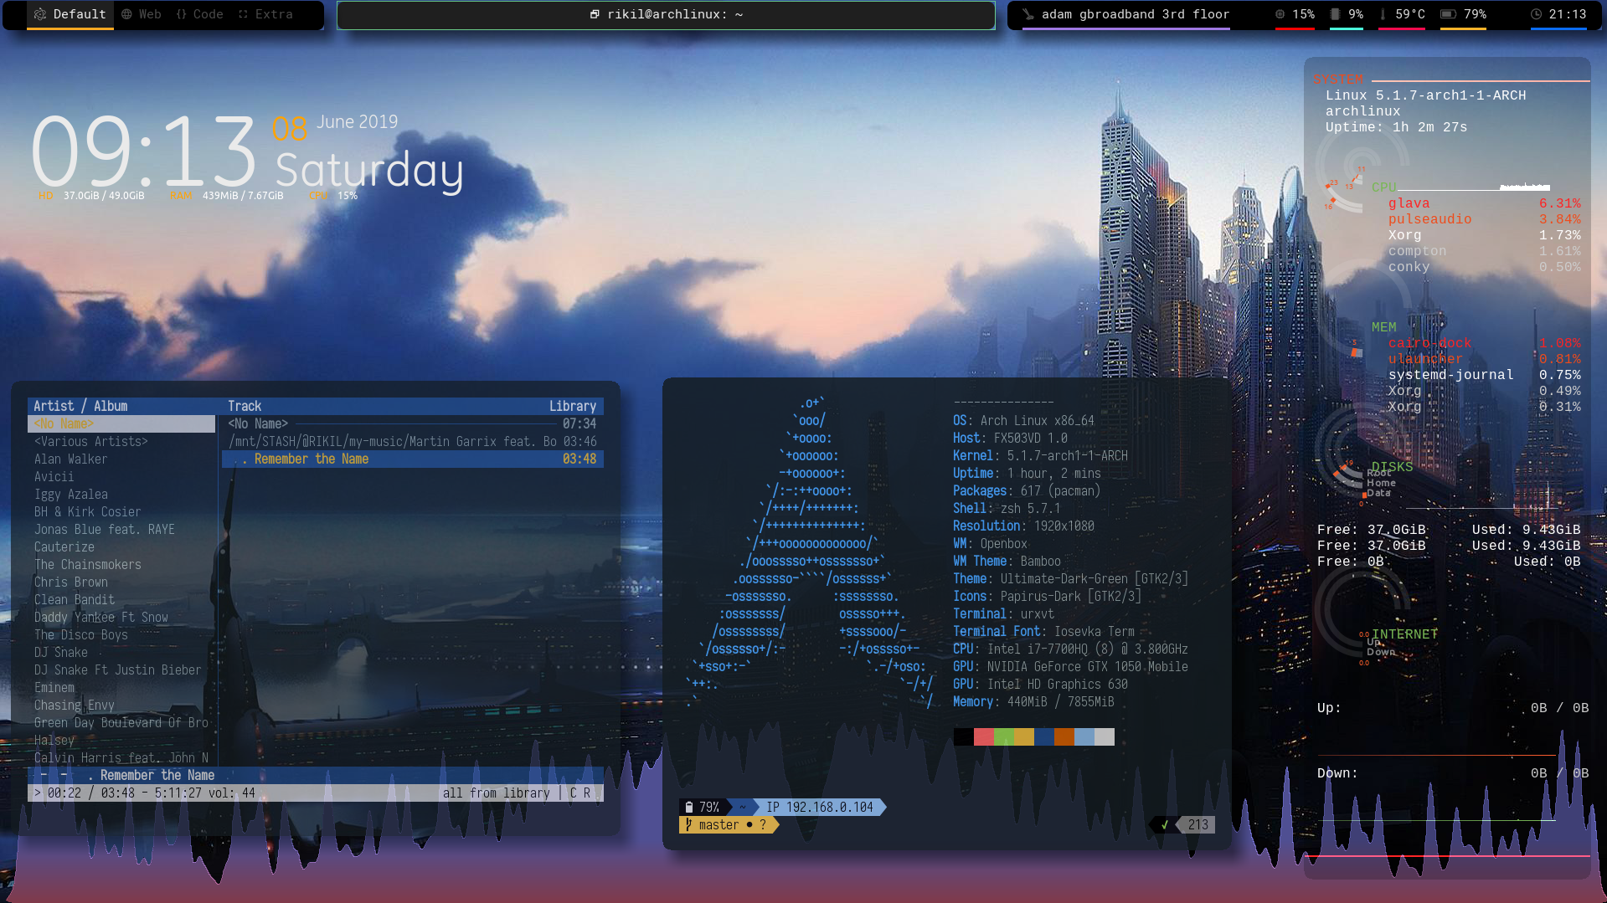Select the Remember the Name track row

pos(413,459)
